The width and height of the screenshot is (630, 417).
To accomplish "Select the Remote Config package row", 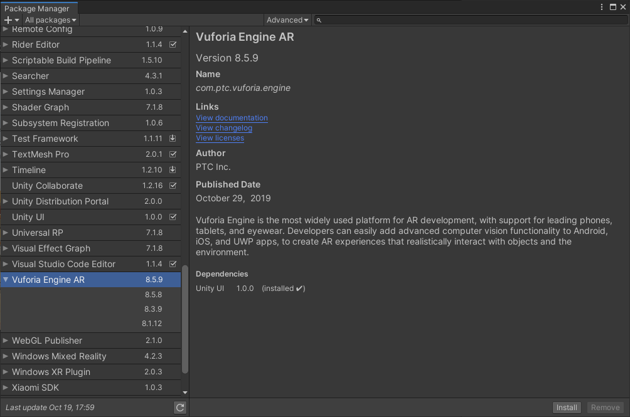I will coord(91,31).
